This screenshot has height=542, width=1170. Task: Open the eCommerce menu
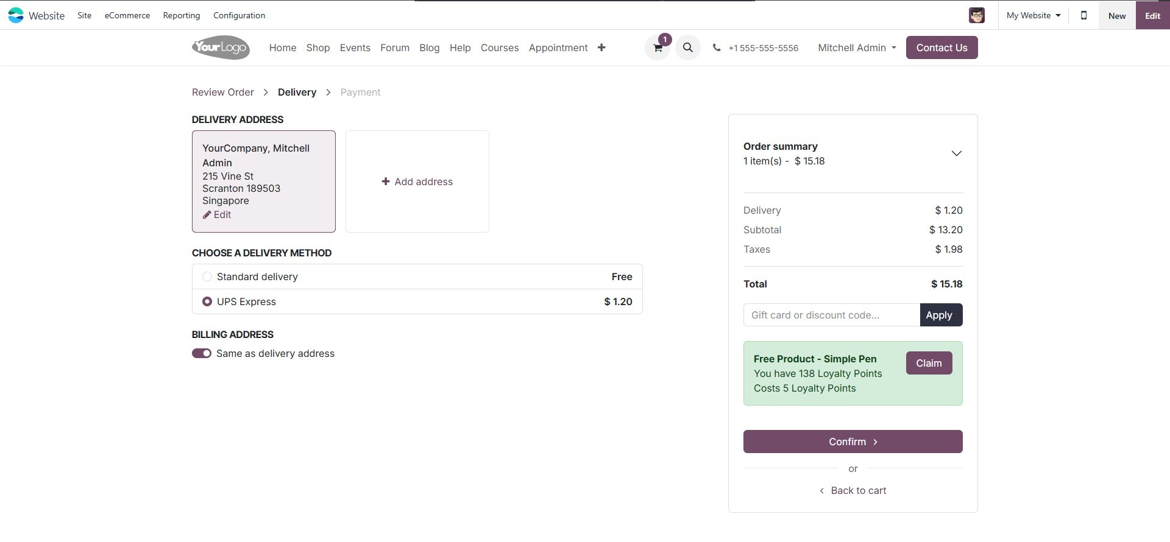point(127,15)
